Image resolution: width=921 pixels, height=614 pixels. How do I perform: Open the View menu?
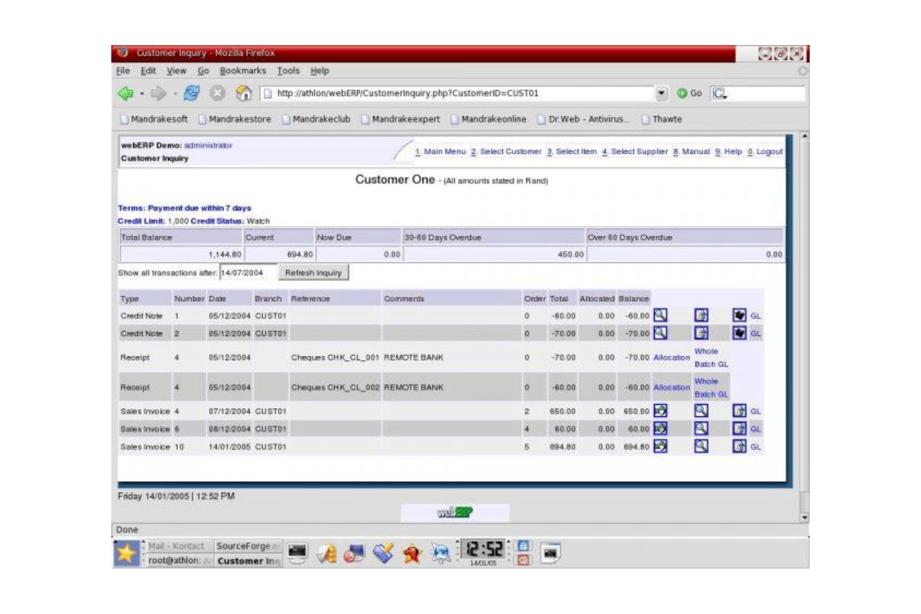tap(176, 71)
